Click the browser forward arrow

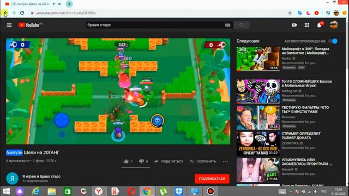[14, 13]
